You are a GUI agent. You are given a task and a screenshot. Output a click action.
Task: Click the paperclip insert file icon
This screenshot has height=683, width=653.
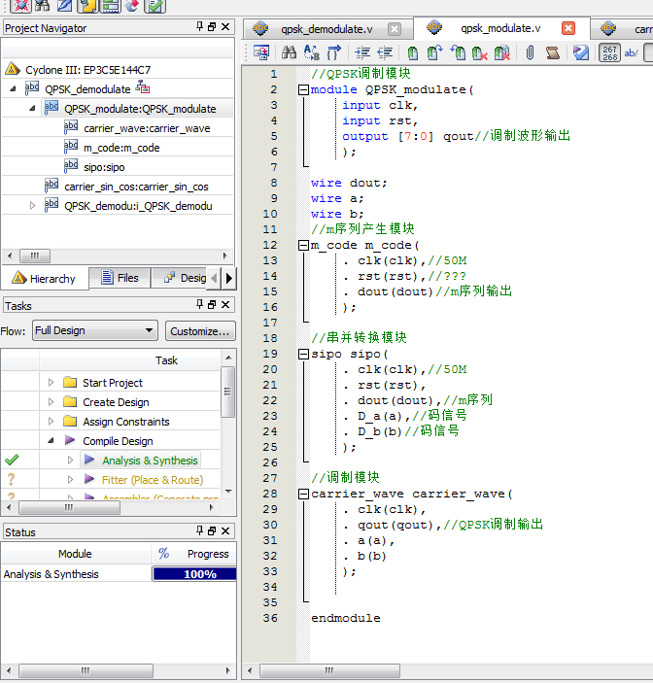tap(530, 53)
